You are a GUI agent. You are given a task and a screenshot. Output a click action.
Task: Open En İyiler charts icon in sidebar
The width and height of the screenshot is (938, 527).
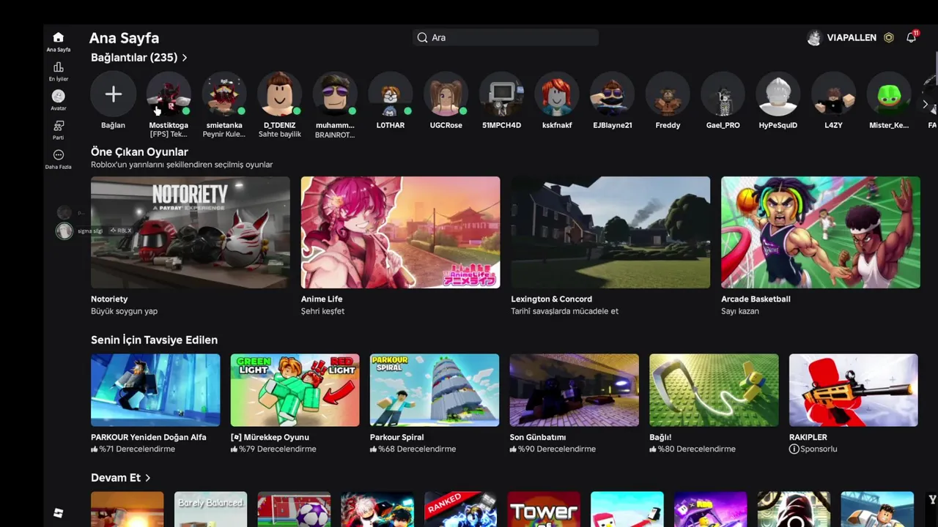(59, 67)
